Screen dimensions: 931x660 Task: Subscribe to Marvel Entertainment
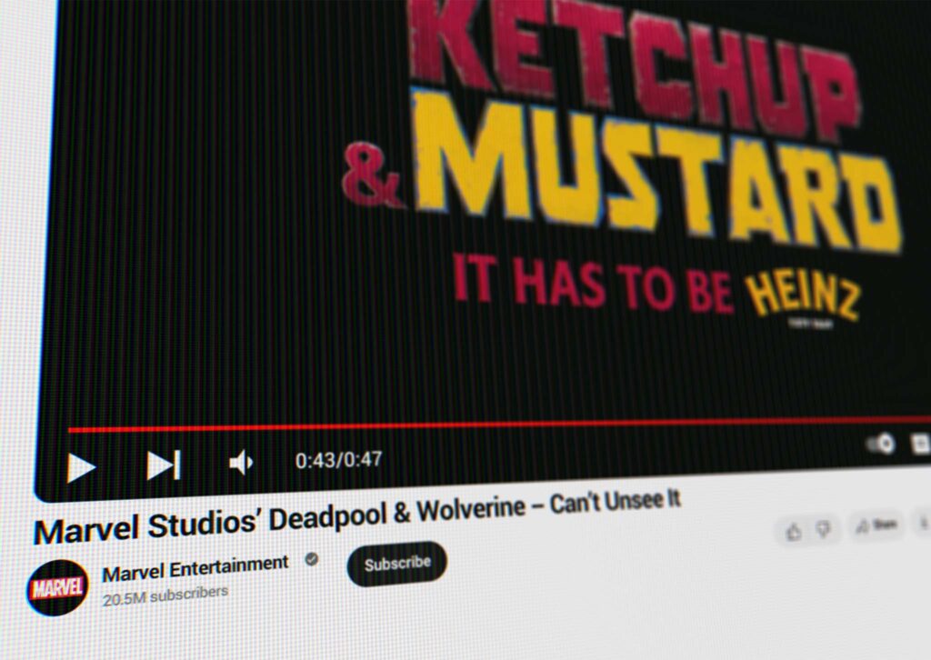click(397, 564)
